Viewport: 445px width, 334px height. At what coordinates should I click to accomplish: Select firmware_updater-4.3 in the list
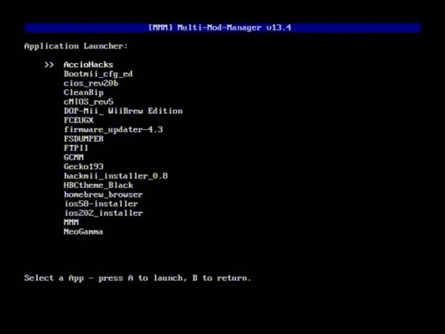pyautogui.click(x=113, y=130)
